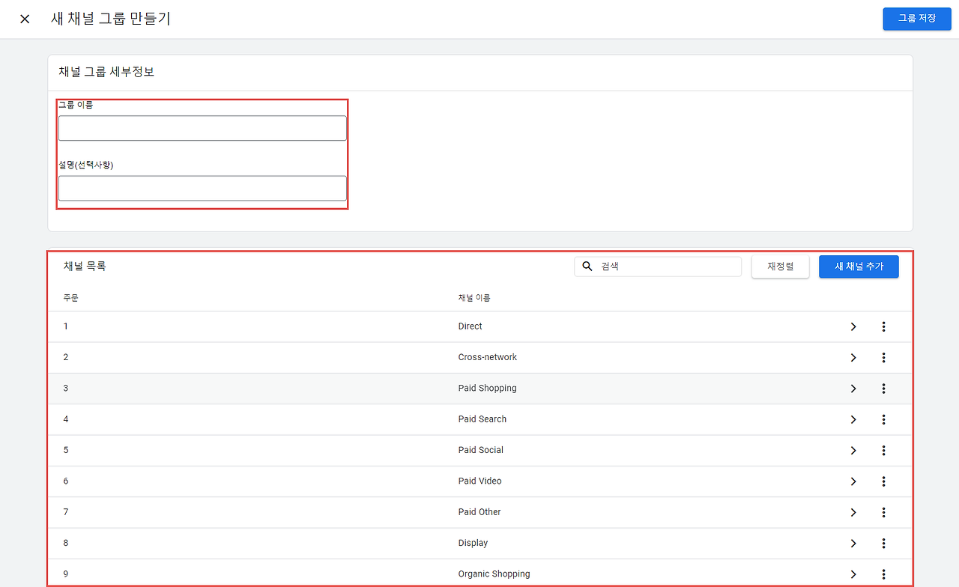Select the Paid Social channel name

481,450
